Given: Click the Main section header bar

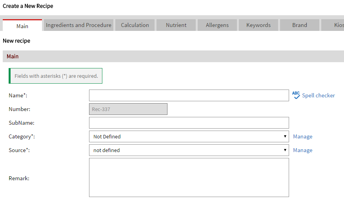Looking at the screenshot, I should pyautogui.click(x=173, y=56).
